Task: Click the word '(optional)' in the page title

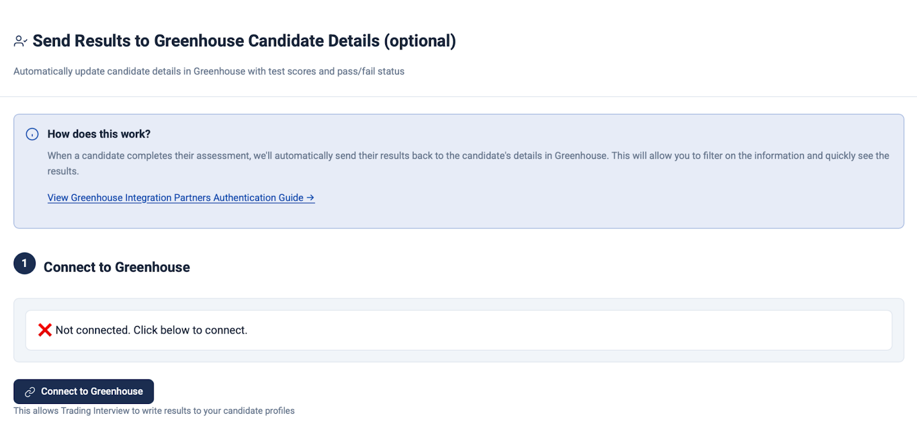Action: 420,41
